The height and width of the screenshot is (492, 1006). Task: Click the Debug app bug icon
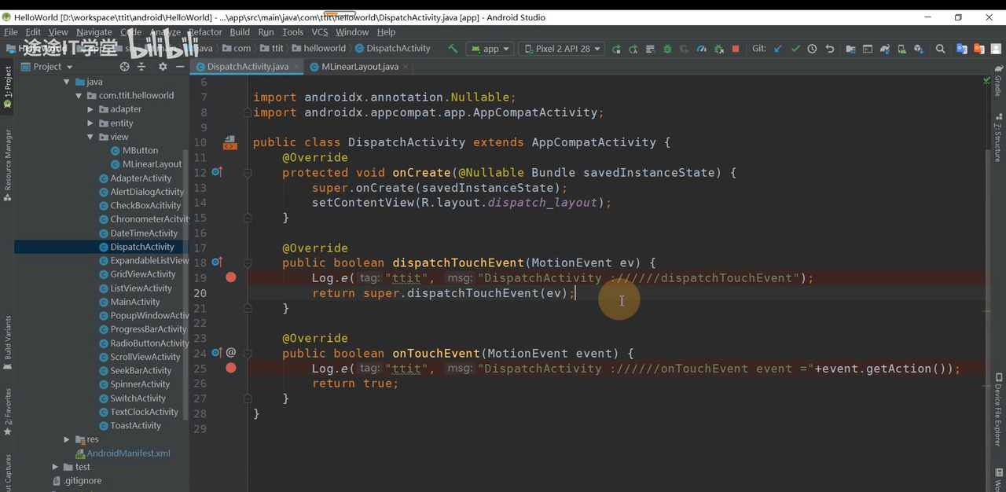[667, 49]
